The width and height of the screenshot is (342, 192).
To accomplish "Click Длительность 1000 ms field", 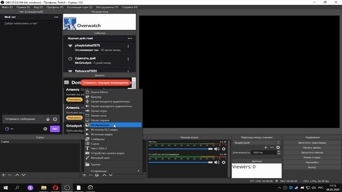I will (x=264, y=153).
